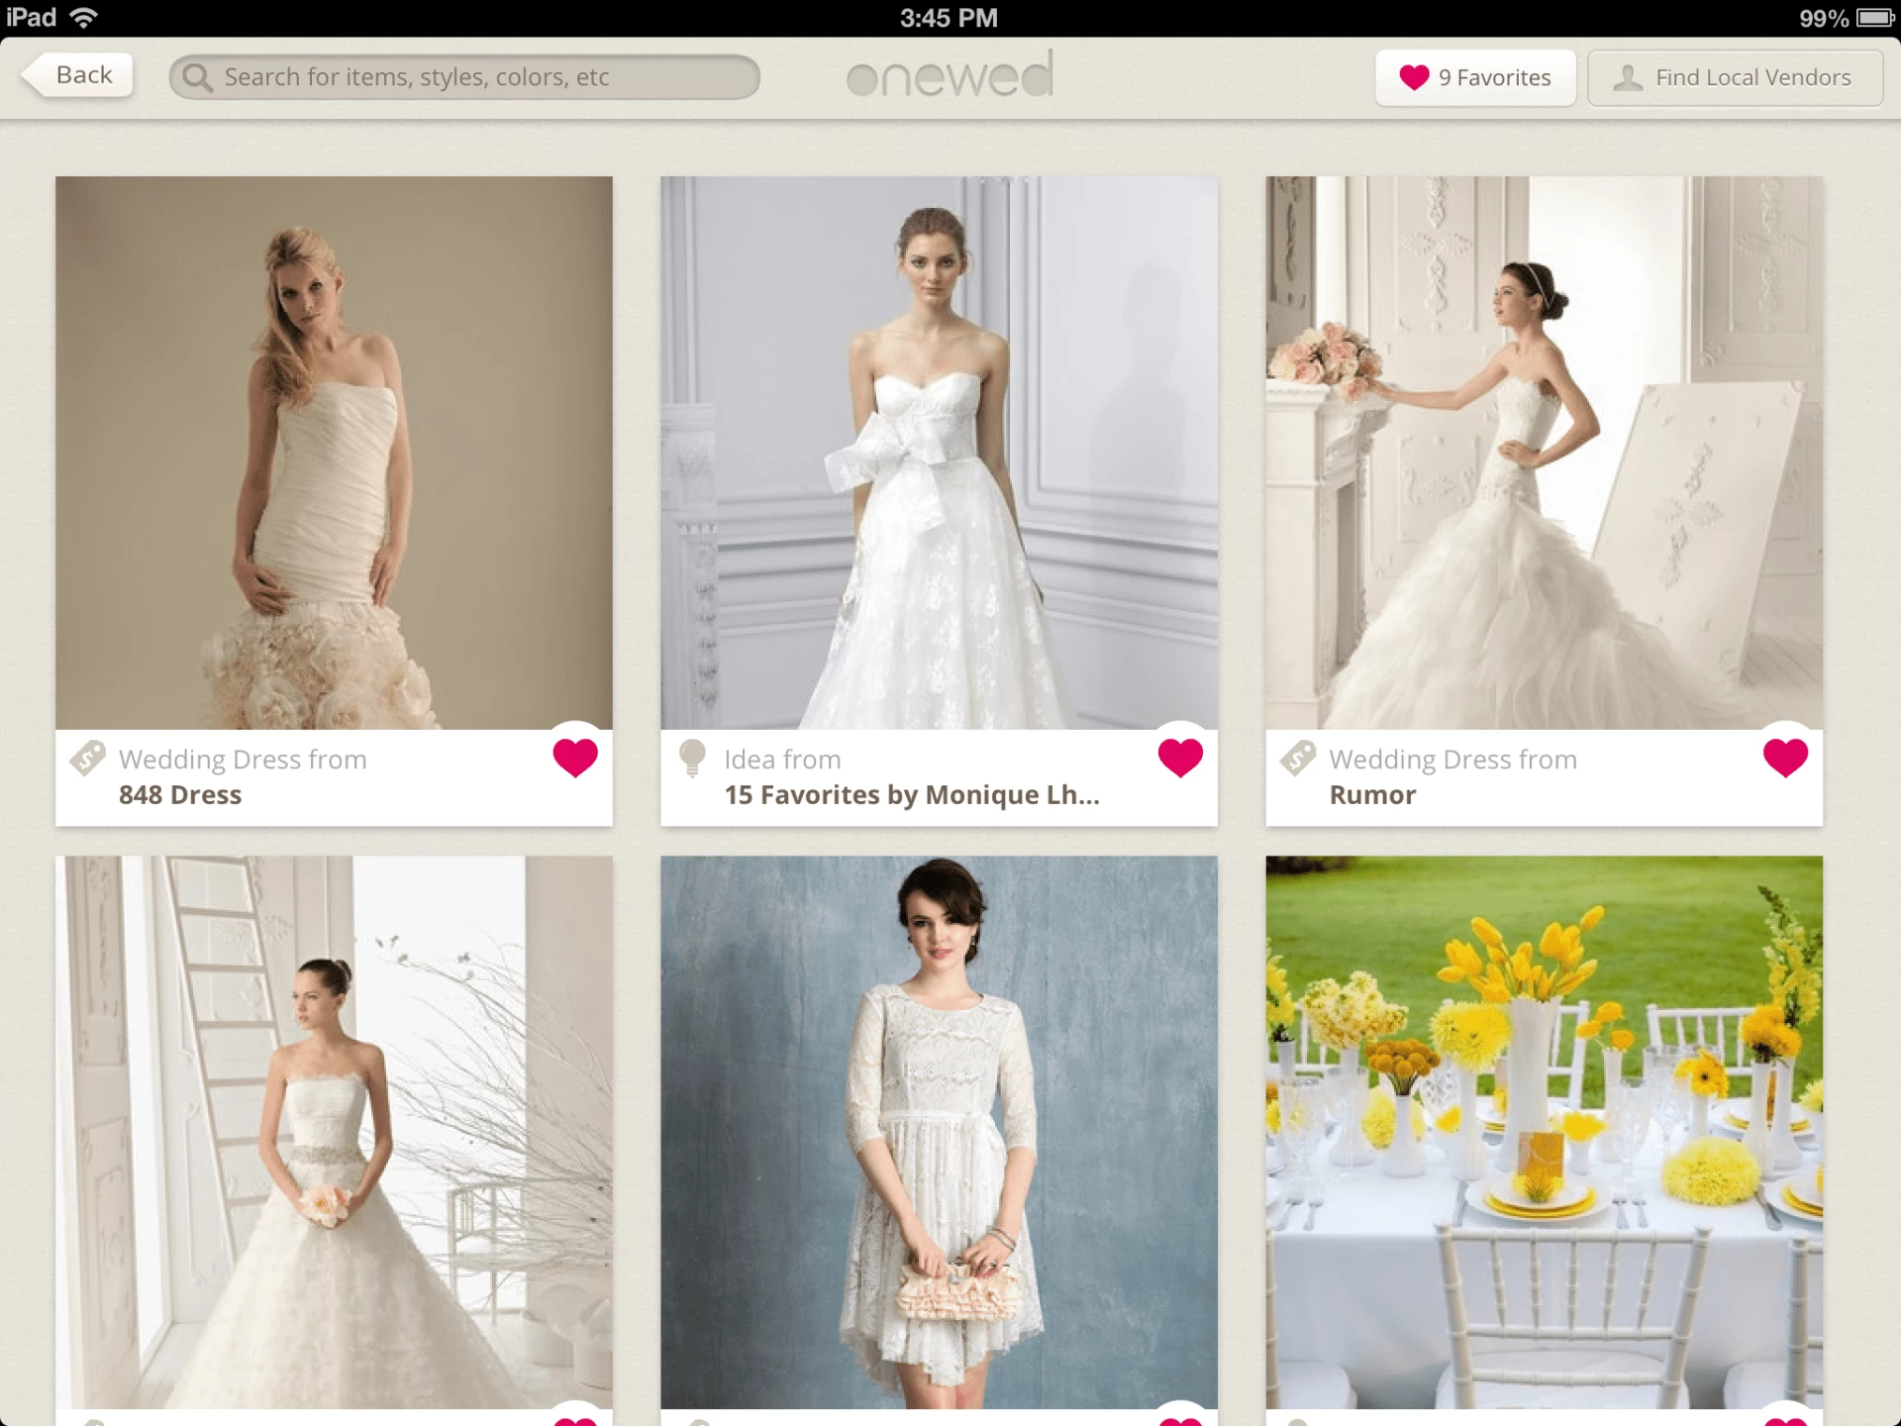This screenshot has height=1426, width=1901.
Task: Tap the battery status icon
Action: 1874,18
